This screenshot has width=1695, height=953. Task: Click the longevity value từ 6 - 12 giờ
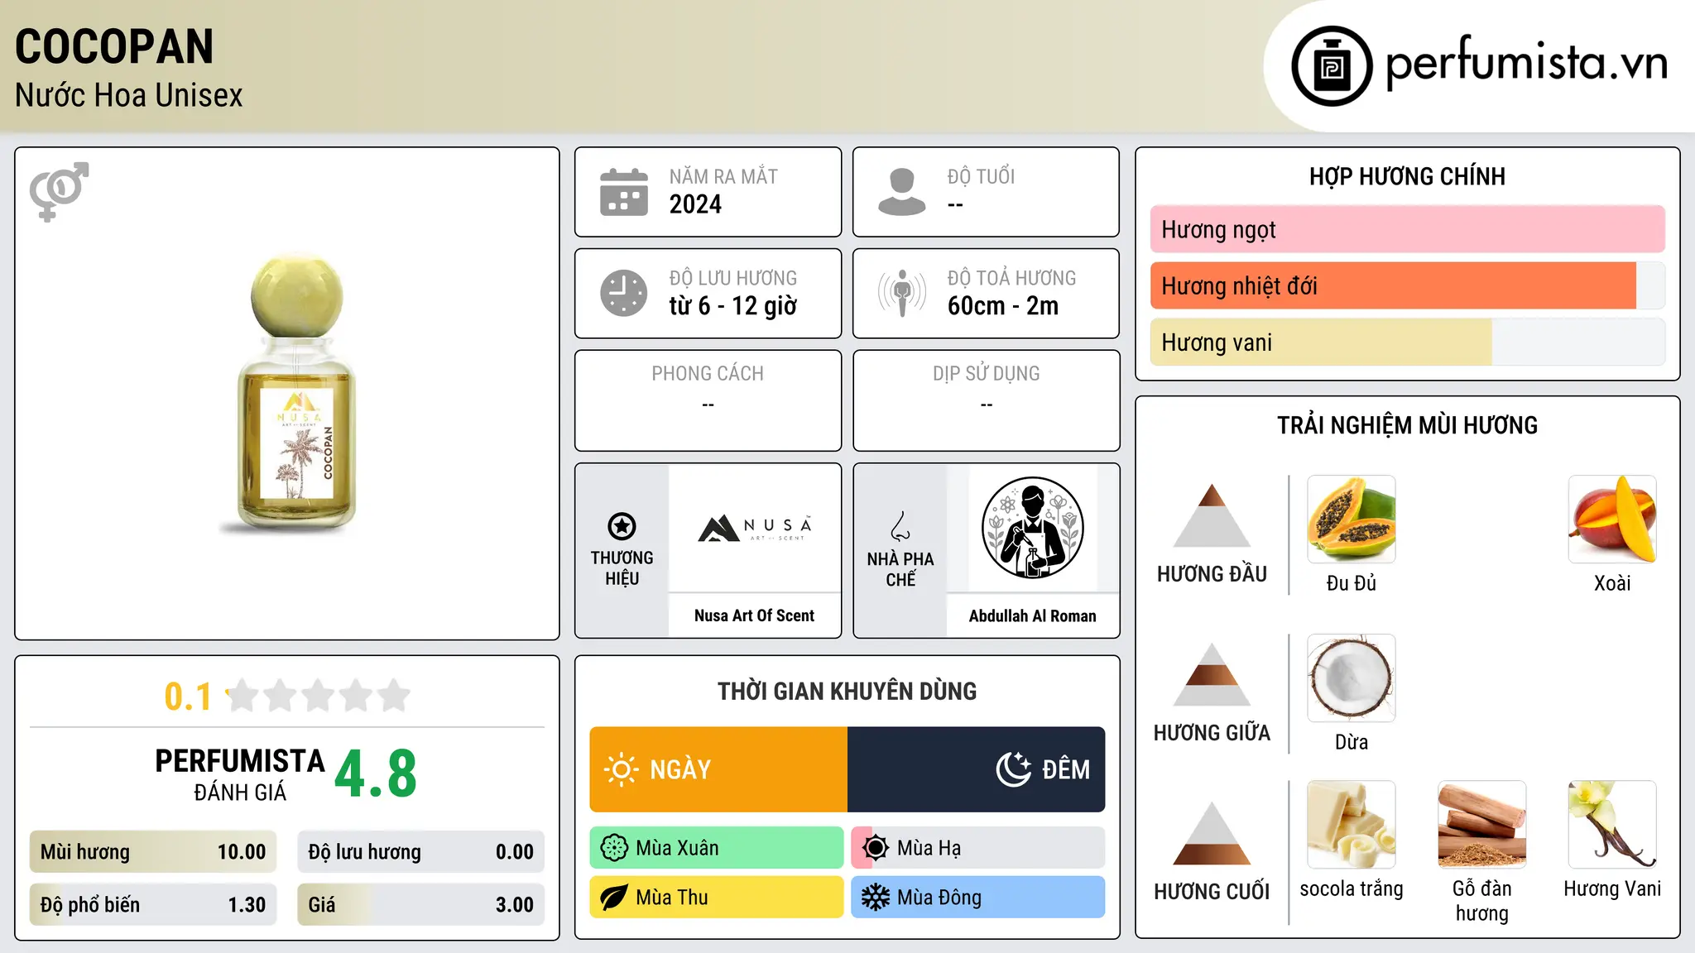pyautogui.click(x=733, y=306)
